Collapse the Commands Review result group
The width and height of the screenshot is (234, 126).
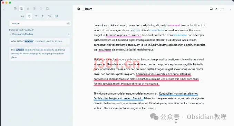(10, 34)
